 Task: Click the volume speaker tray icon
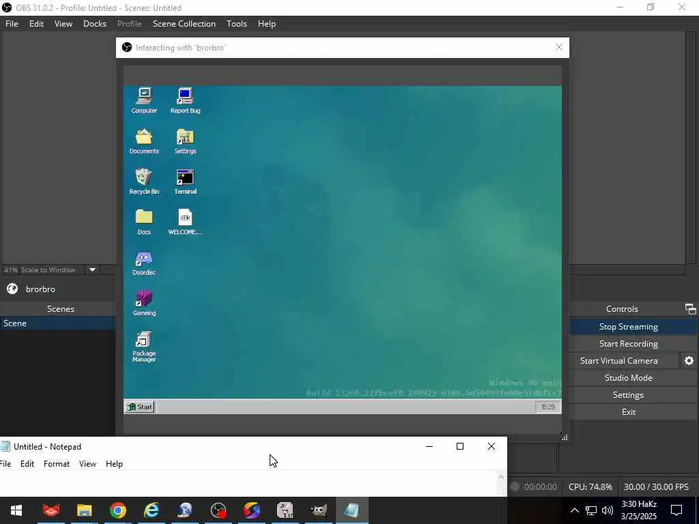(x=607, y=510)
